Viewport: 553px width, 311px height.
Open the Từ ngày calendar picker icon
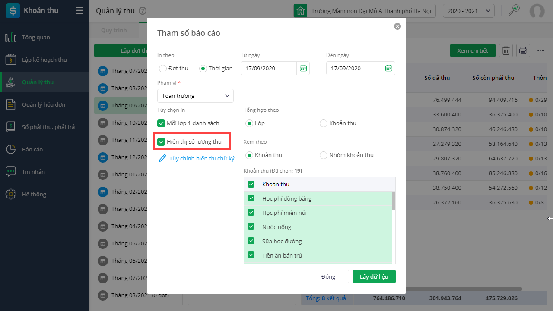click(x=303, y=68)
